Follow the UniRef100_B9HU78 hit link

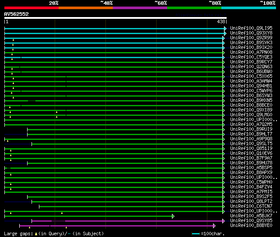251,163
